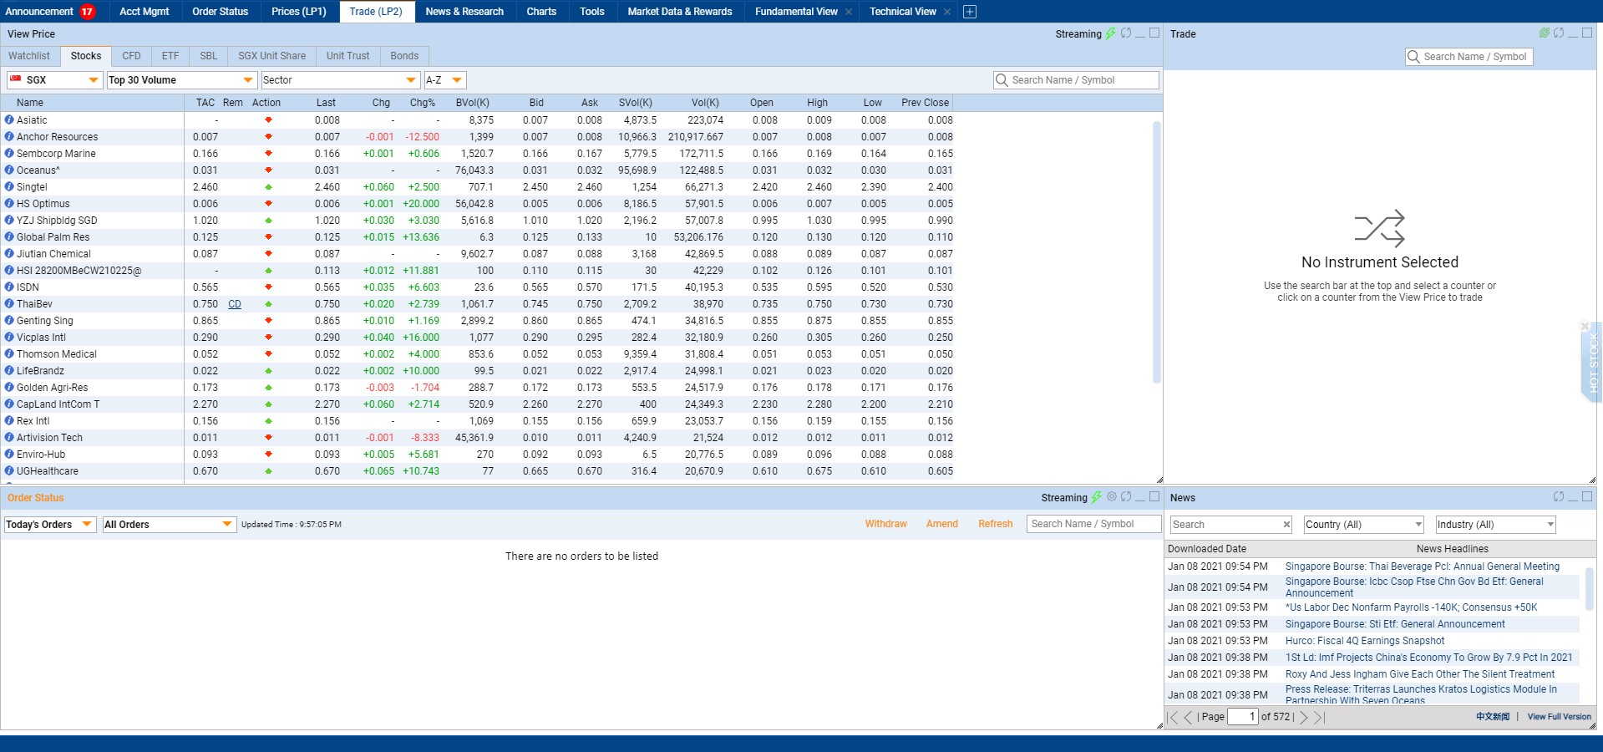Select the Watchlist tab in View Price
Viewport: 1603px width, 752px height.
(29, 56)
